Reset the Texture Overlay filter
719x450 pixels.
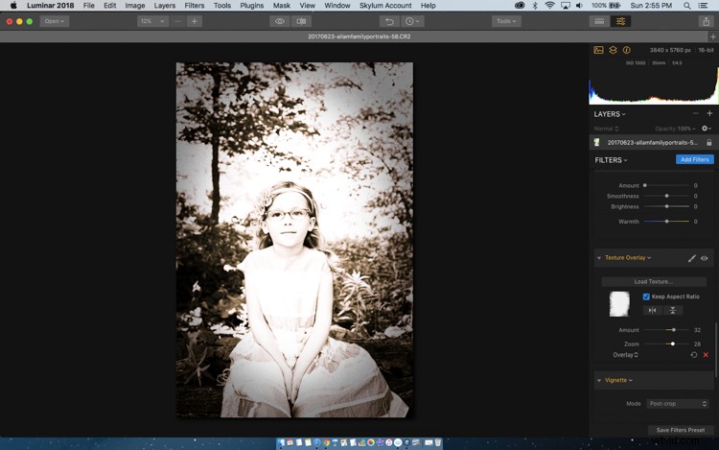[694, 355]
